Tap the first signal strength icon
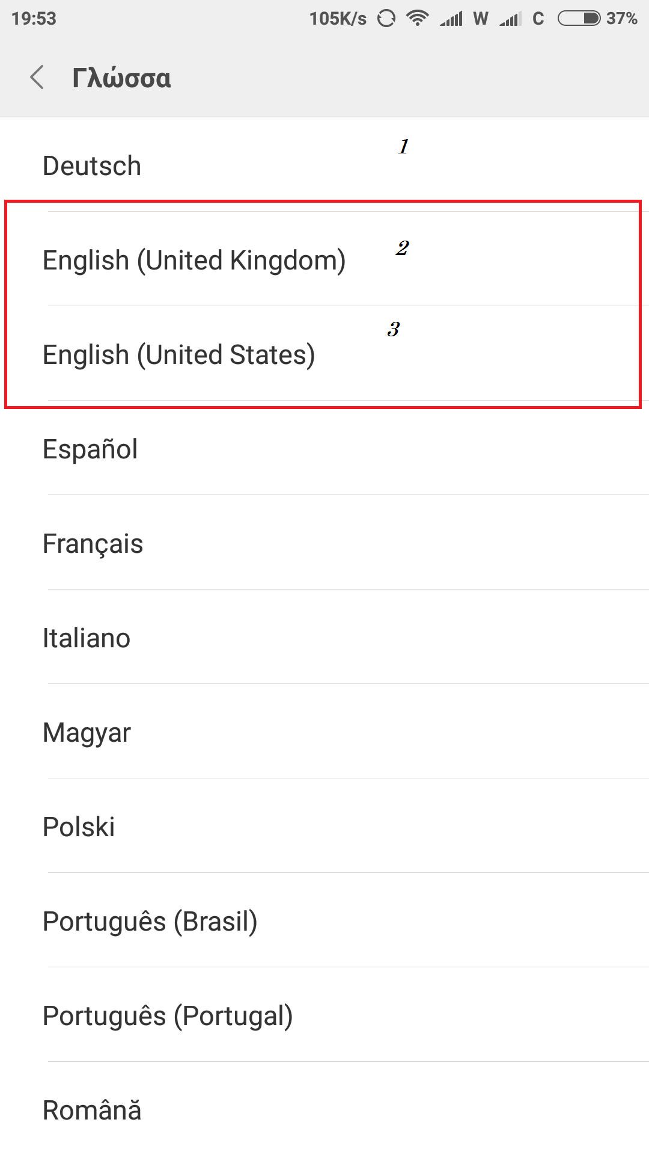Image resolution: width=649 pixels, height=1155 pixels. point(452,19)
